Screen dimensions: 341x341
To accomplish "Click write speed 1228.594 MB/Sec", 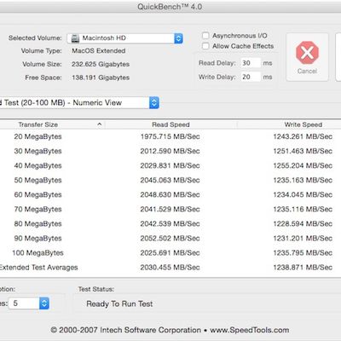I will [303, 223].
